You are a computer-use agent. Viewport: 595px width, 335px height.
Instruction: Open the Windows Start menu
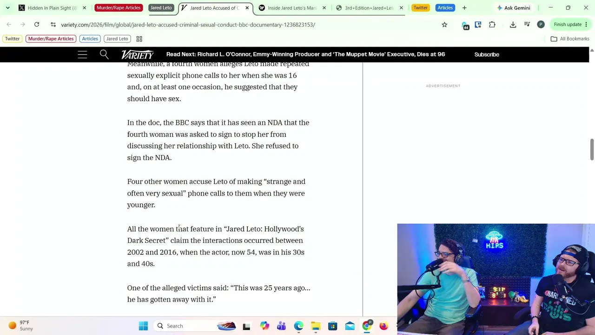(143, 326)
